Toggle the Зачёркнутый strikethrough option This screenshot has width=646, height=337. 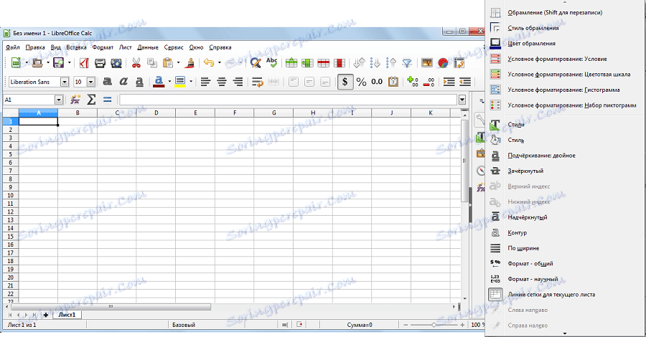tap(525, 171)
